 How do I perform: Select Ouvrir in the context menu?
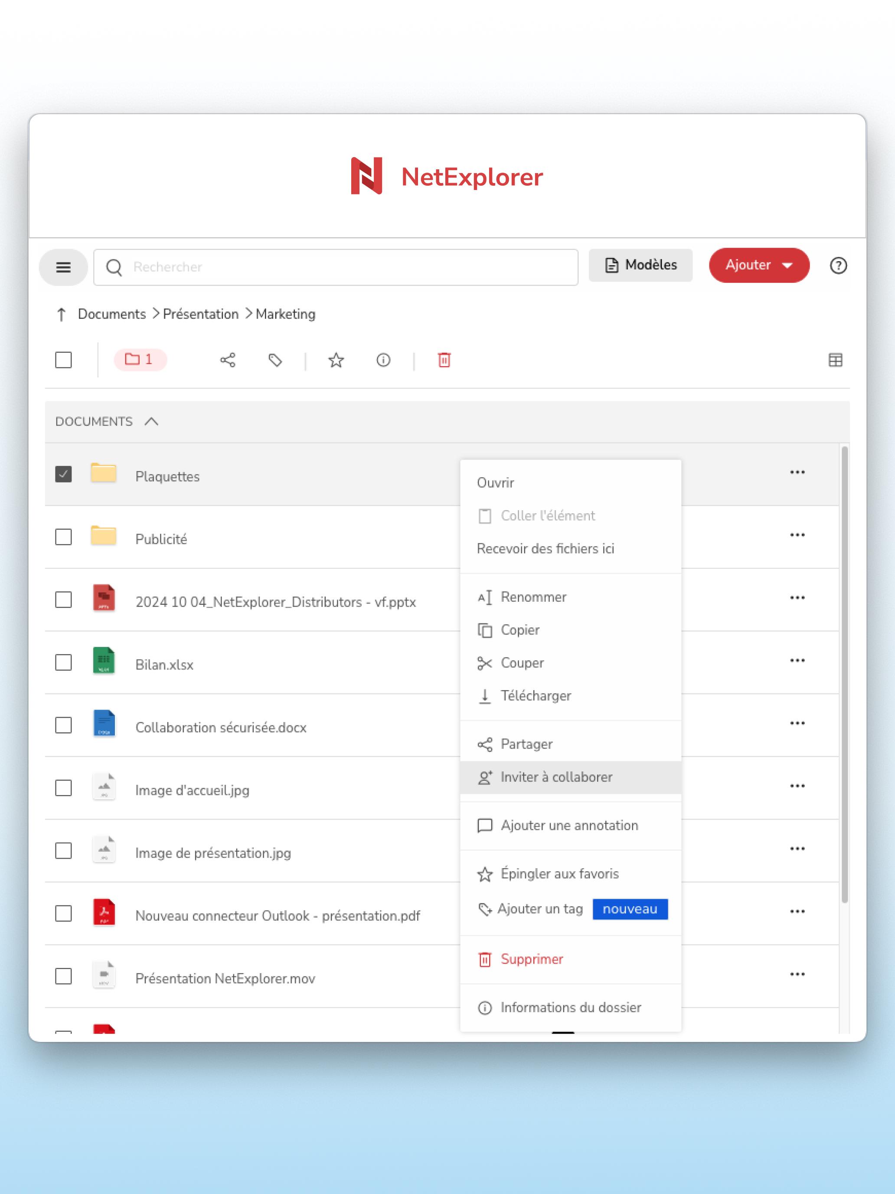pyautogui.click(x=571, y=482)
